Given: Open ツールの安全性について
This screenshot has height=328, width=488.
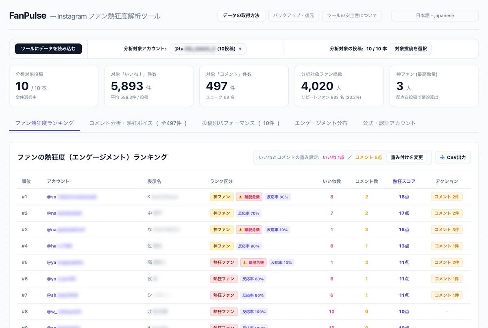Looking at the screenshot, I should [352, 15].
